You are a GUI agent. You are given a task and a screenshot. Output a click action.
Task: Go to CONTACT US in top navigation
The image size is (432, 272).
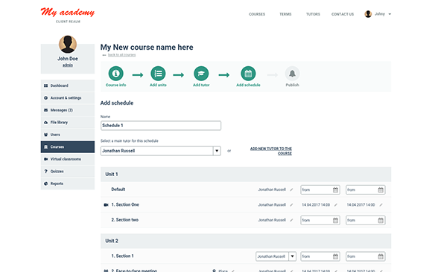tap(343, 14)
